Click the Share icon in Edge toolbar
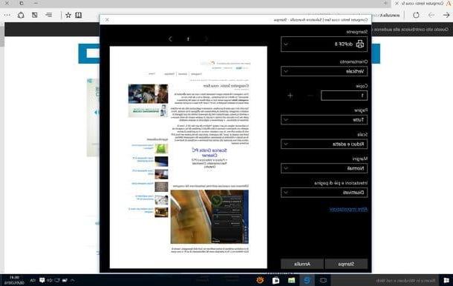This screenshot has width=453, height=286. (x=21, y=15)
